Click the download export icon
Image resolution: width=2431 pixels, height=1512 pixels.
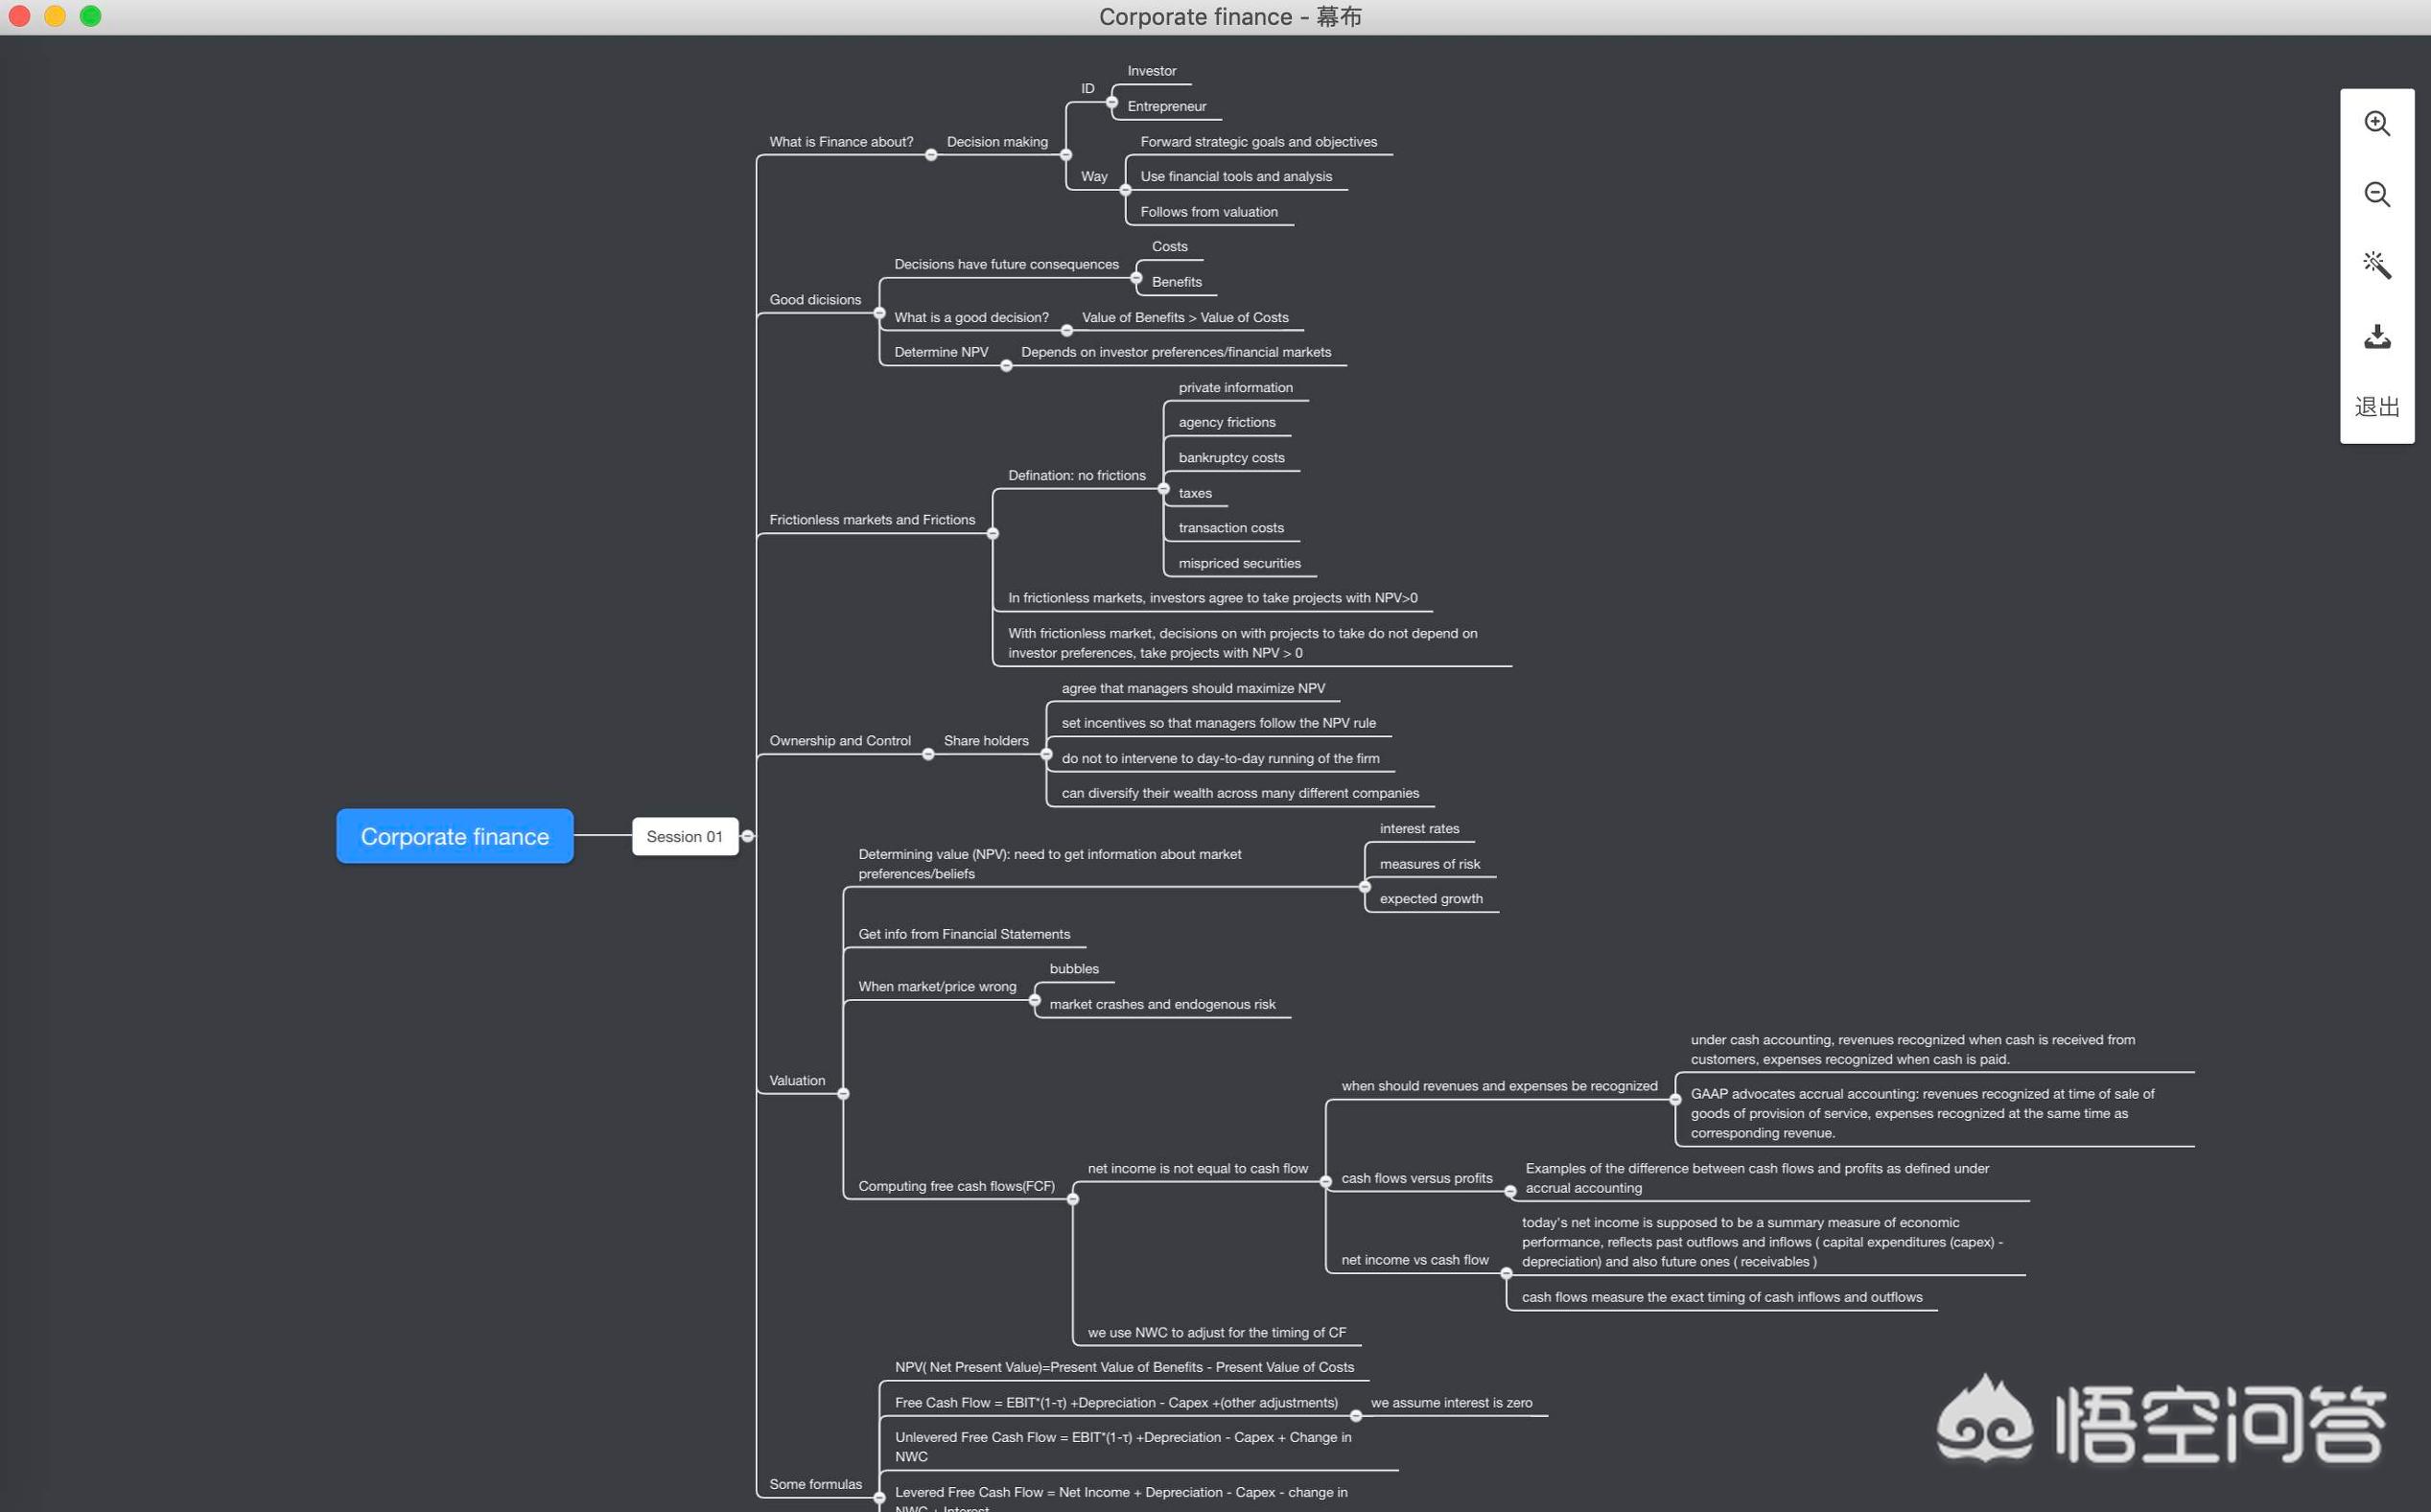2376,337
